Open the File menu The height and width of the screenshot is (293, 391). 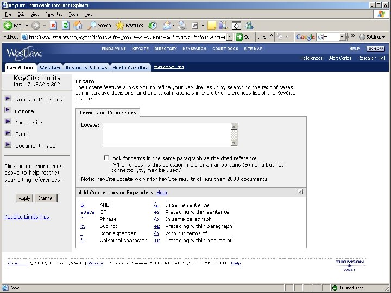click(x=8, y=15)
